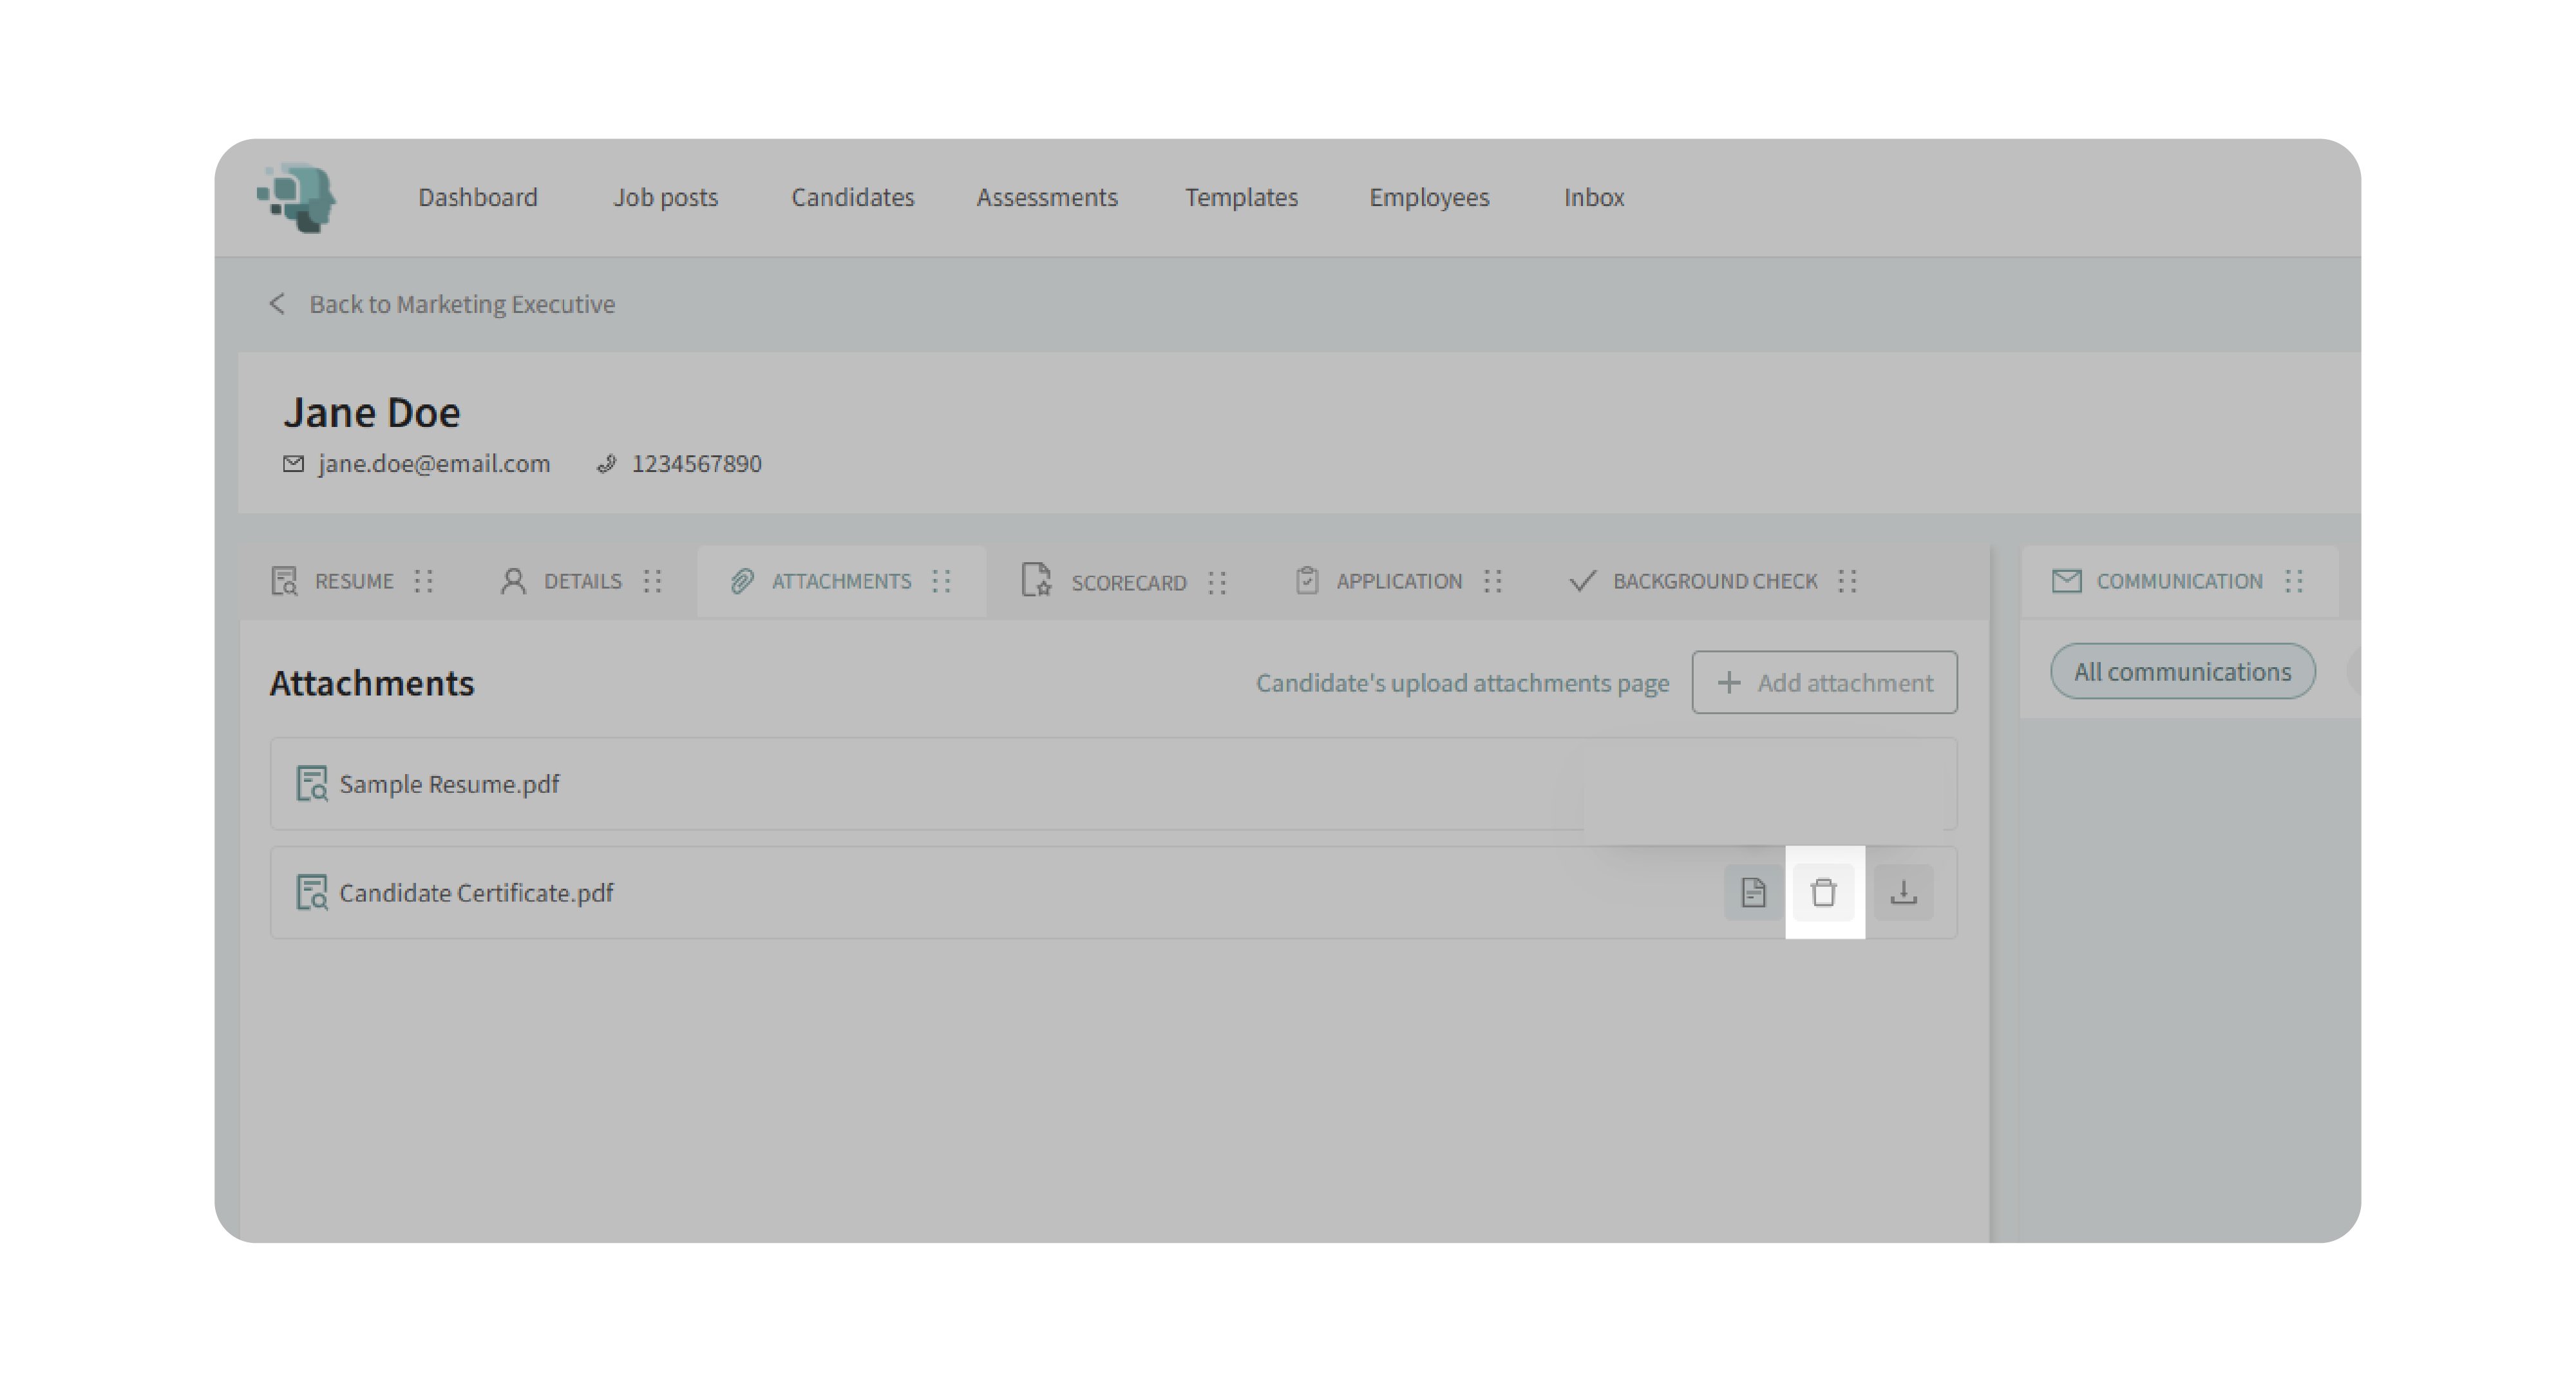
Task: Open the Sample Resume.pdf attachment row
Action: coord(449,784)
